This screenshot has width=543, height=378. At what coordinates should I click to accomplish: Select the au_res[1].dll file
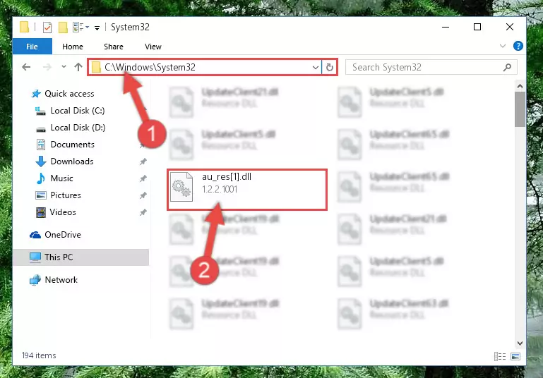click(247, 190)
